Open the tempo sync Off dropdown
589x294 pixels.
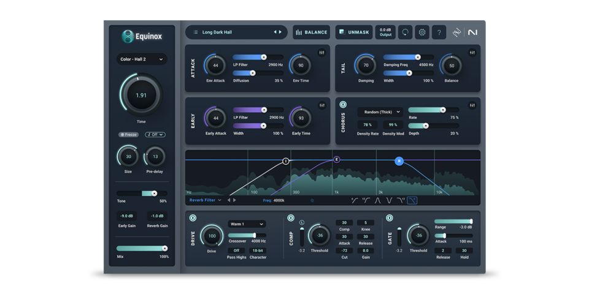point(155,135)
